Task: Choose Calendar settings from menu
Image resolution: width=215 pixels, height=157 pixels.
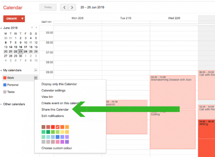Action: click(53, 90)
